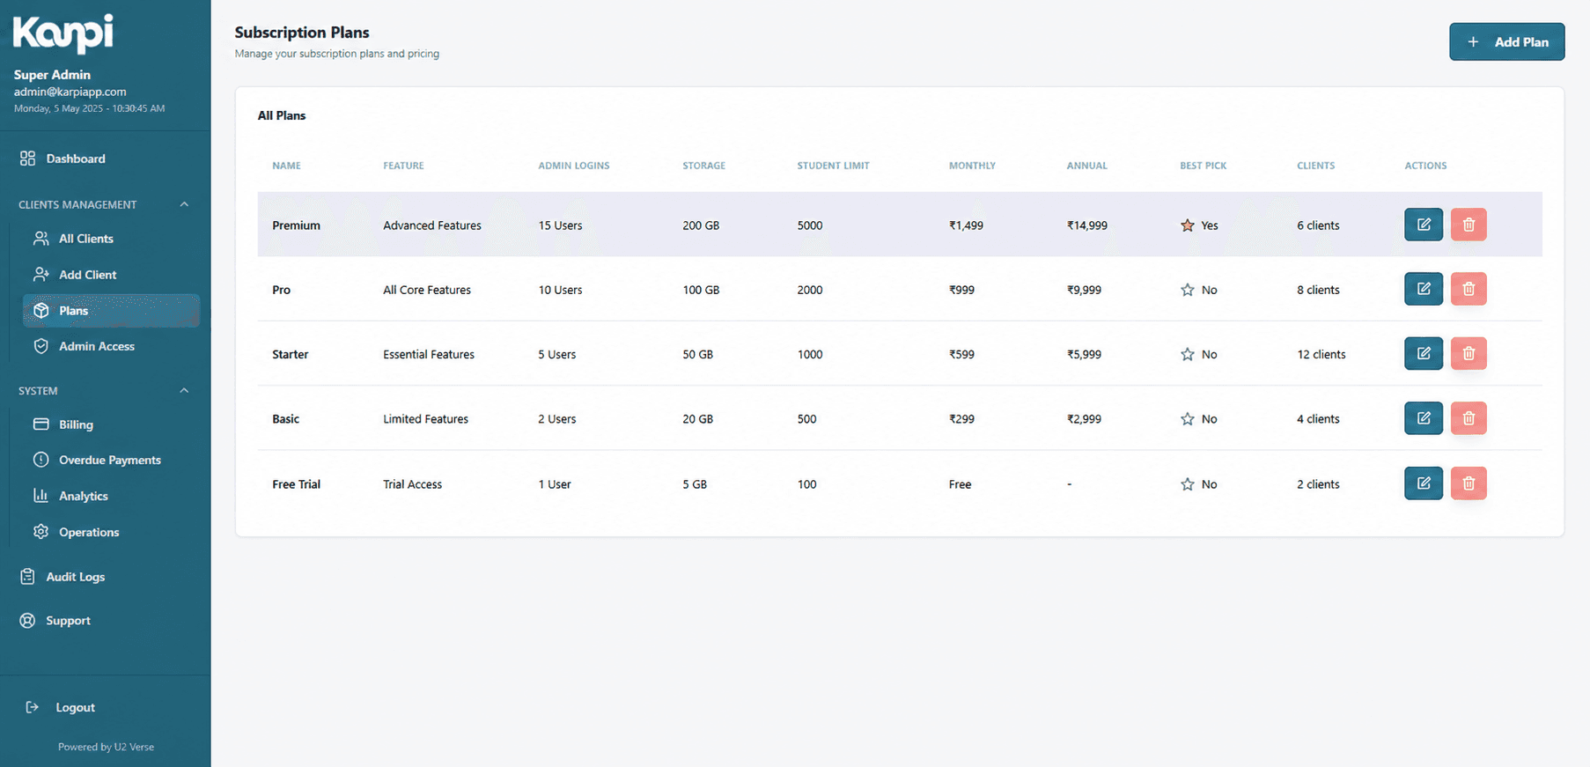Click the ₹14,999 annual price

pyautogui.click(x=1087, y=225)
